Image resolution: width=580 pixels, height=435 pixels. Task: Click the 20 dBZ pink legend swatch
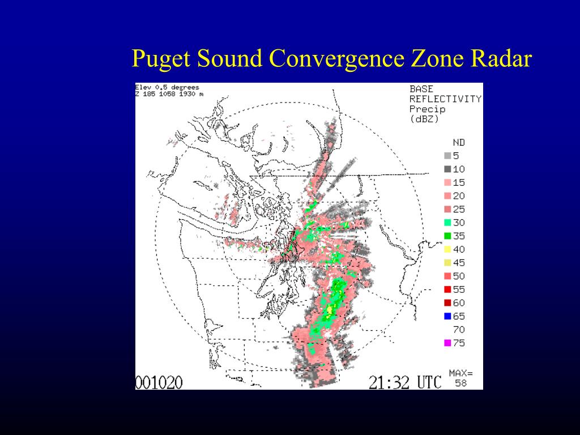447,196
